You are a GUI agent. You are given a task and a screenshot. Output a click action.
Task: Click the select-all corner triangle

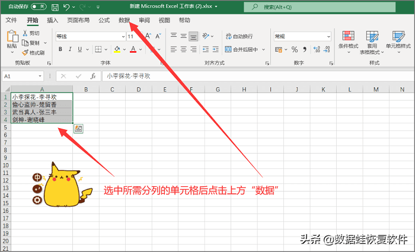point(7,89)
